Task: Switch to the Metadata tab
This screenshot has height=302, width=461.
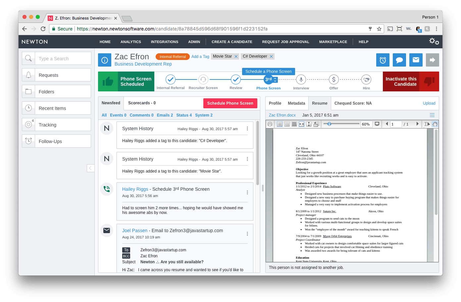Action: [296, 103]
